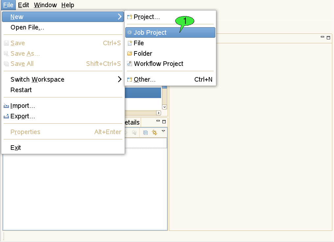Select Workflow Project in the submenu
The height and width of the screenshot is (242, 334).
pos(158,64)
